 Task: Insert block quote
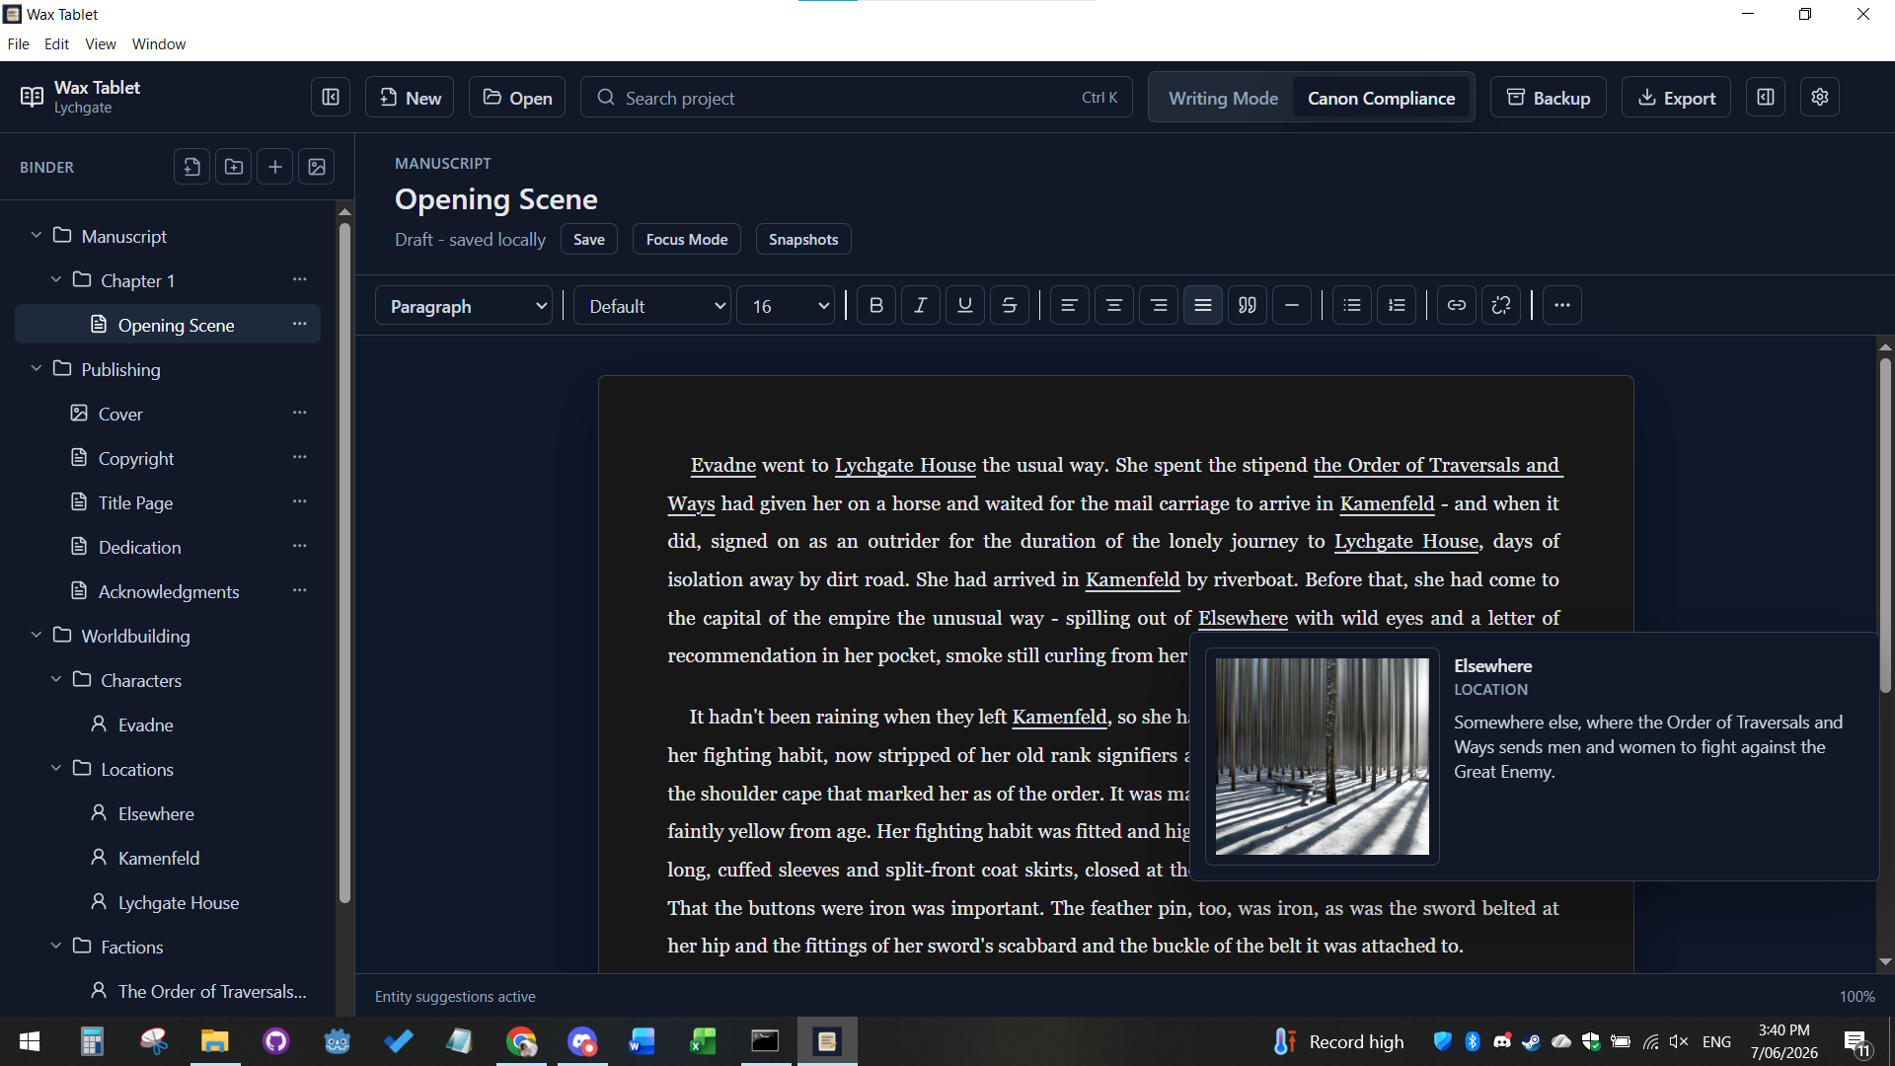pos(1248,305)
